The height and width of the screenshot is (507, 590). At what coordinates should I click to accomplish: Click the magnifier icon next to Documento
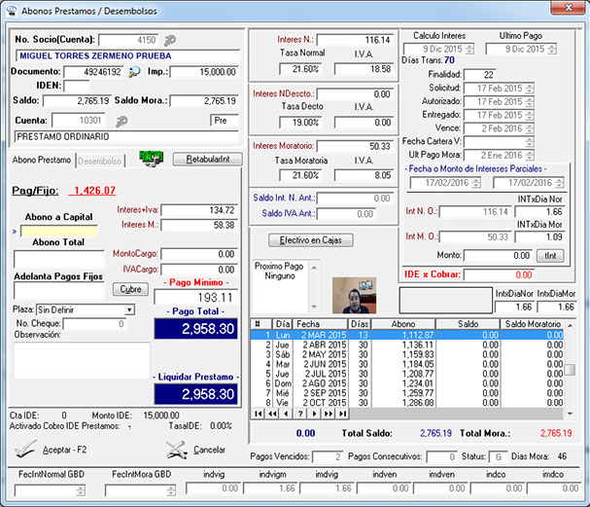[x=134, y=72]
